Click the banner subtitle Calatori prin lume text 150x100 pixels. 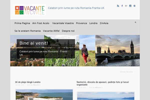44,53
